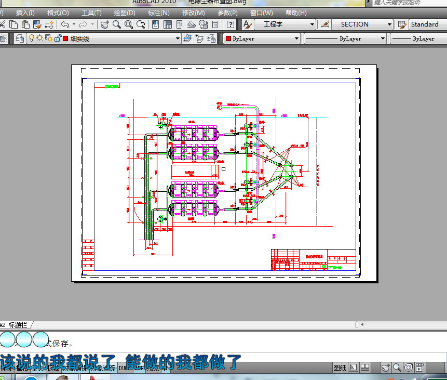Click the Match Properties brush icon
This screenshot has height=380, width=447.
(37, 24)
